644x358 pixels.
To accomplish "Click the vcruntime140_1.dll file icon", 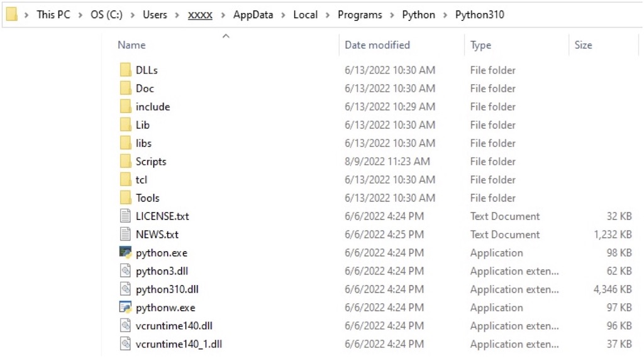I will [125, 344].
